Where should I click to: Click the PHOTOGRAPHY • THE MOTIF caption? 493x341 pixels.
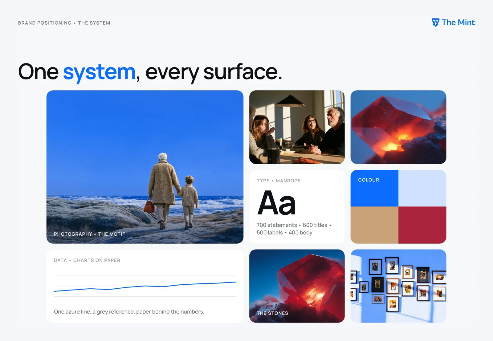89,234
